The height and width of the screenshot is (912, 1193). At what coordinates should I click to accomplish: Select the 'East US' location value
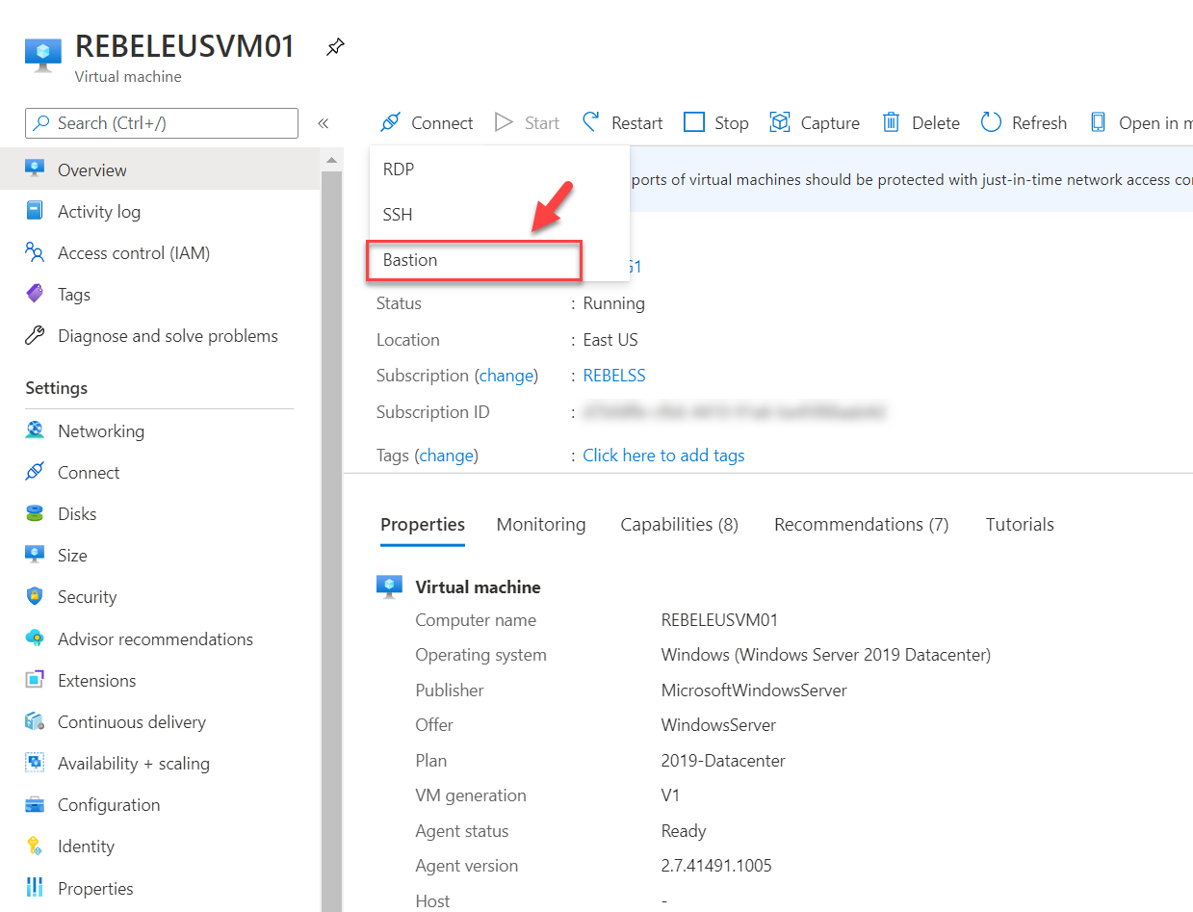pos(610,340)
